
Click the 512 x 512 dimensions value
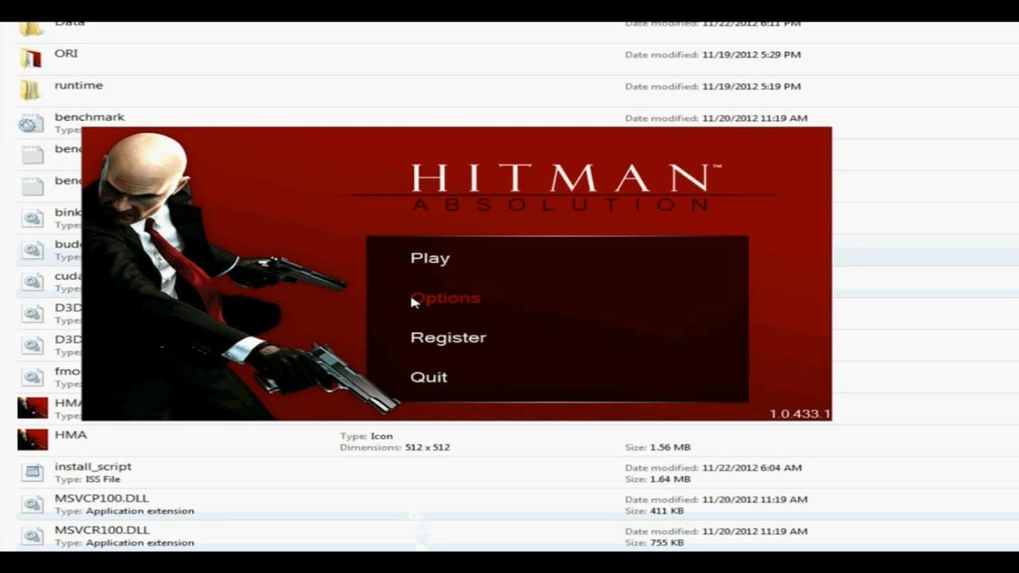coord(426,447)
